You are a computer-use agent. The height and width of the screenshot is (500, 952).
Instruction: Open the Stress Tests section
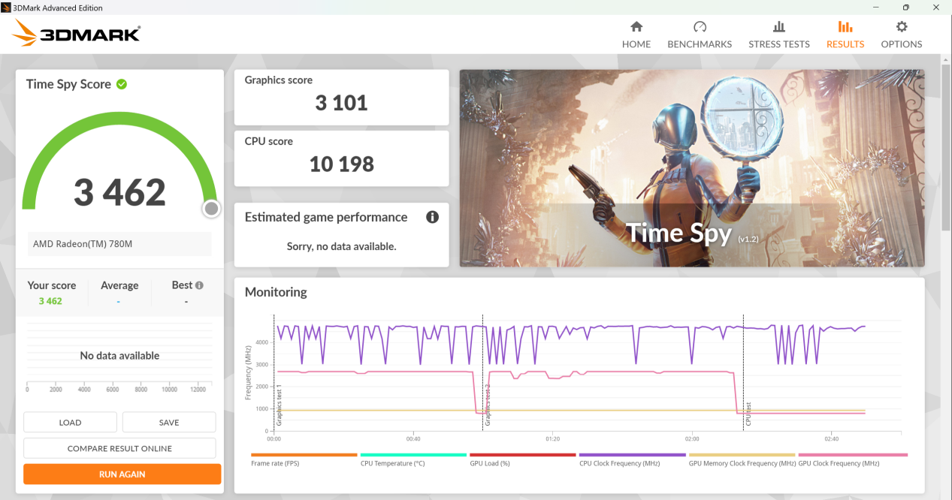(778, 34)
